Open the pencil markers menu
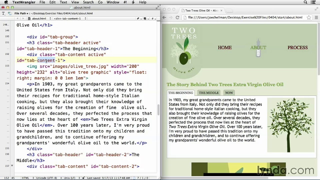Screen dimensions: 320x180 coord(138,18)
